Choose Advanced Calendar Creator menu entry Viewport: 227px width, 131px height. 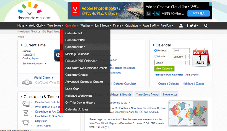pyautogui.click(x=85, y=81)
